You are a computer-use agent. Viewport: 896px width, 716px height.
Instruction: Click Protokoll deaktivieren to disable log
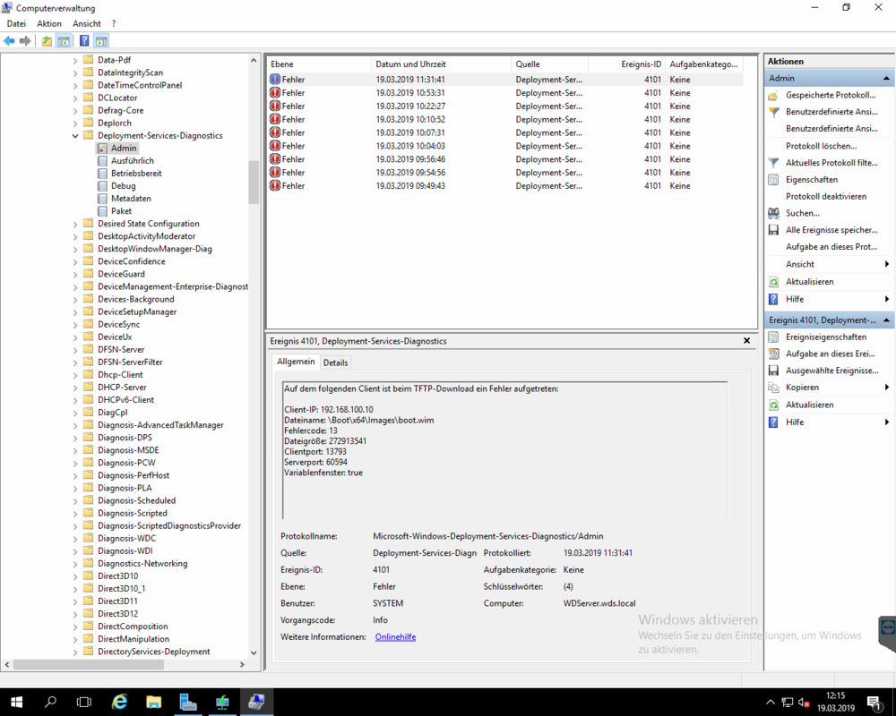click(x=825, y=196)
